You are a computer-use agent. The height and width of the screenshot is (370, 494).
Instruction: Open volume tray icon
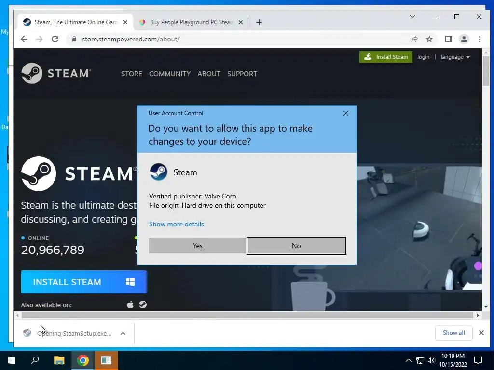click(431, 360)
